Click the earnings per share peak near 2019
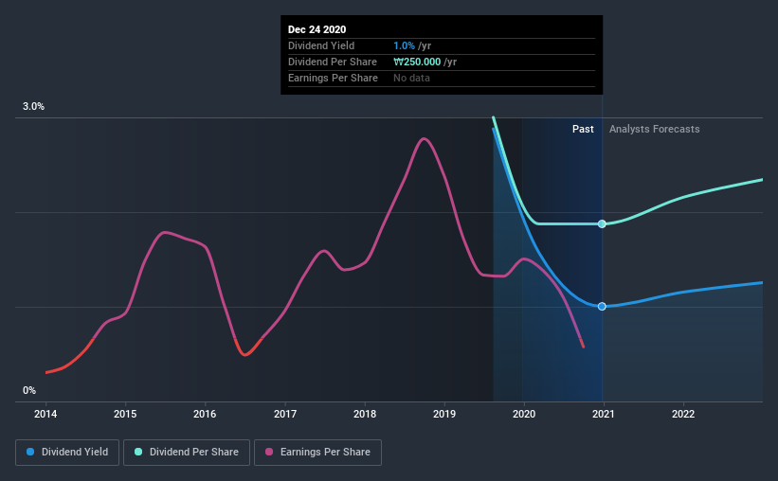This screenshot has height=481, width=778. [424, 139]
